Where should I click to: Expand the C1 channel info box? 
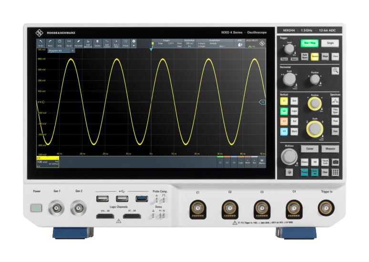click(x=48, y=162)
